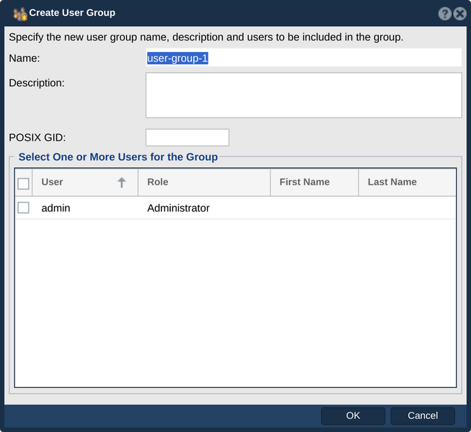Click the 'POSIX GID:' label

pos(38,138)
